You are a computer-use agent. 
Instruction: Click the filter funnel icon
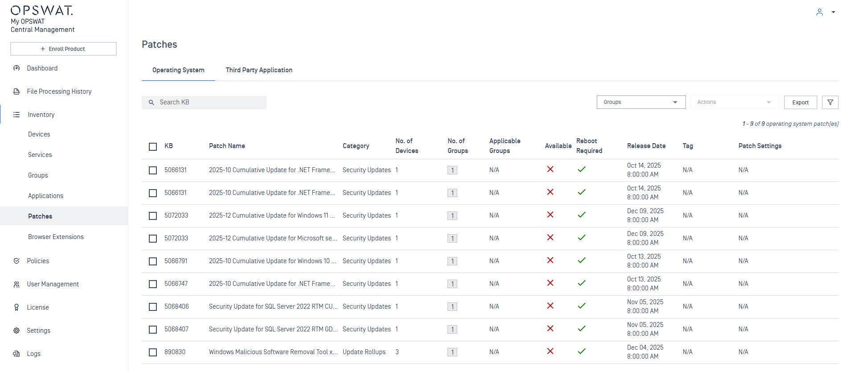click(830, 102)
